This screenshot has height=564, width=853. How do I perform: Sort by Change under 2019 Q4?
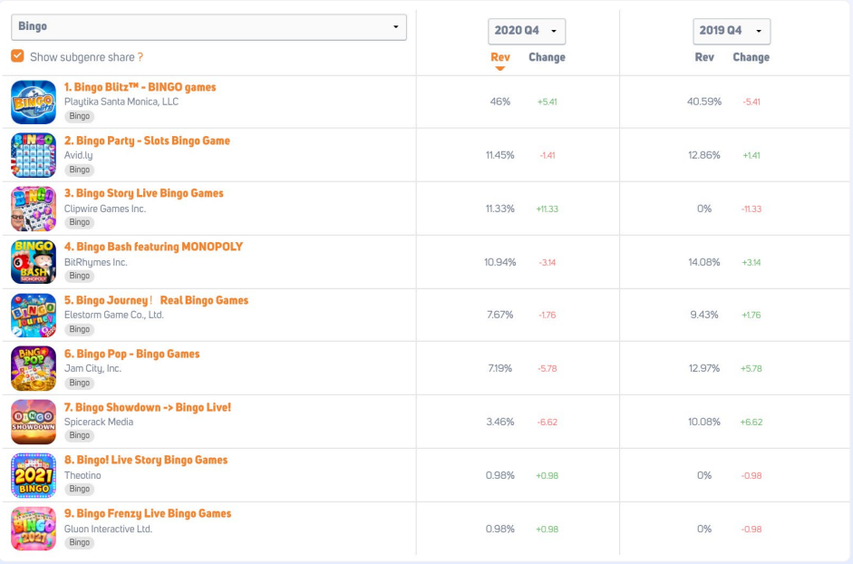coord(751,57)
